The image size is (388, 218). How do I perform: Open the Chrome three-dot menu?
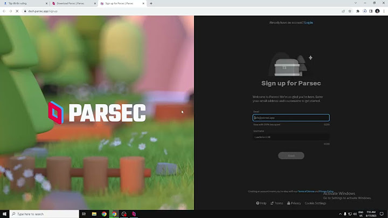pyautogui.click(x=384, y=11)
